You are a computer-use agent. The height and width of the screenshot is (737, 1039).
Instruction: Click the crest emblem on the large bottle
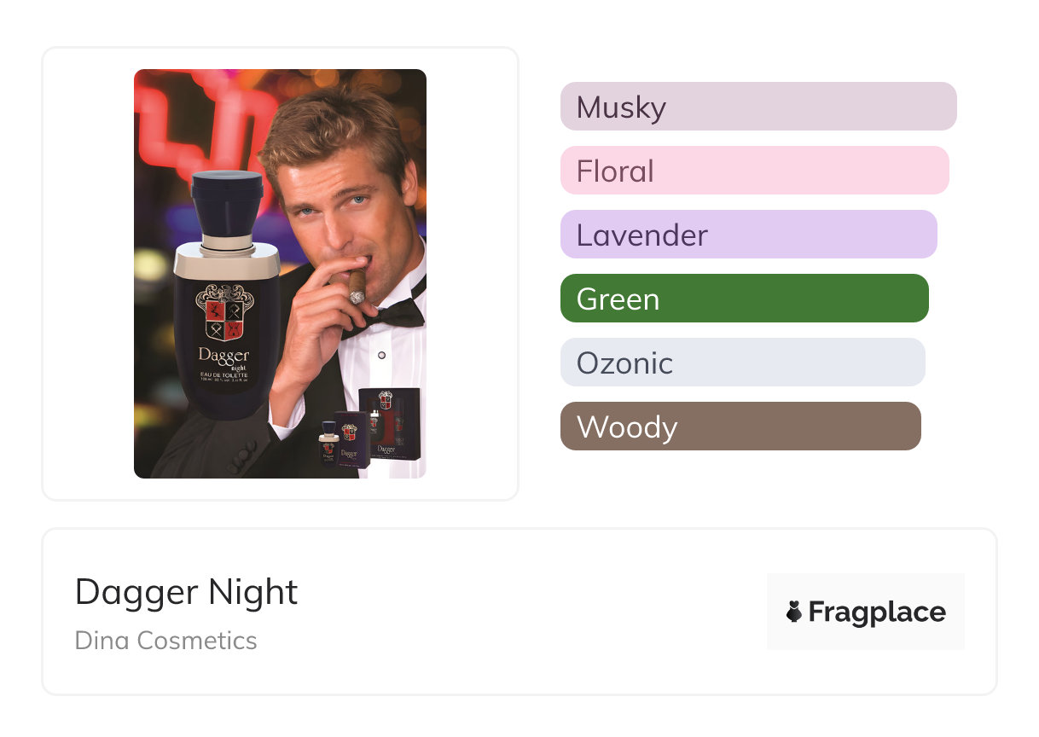click(x=224, y=313)
